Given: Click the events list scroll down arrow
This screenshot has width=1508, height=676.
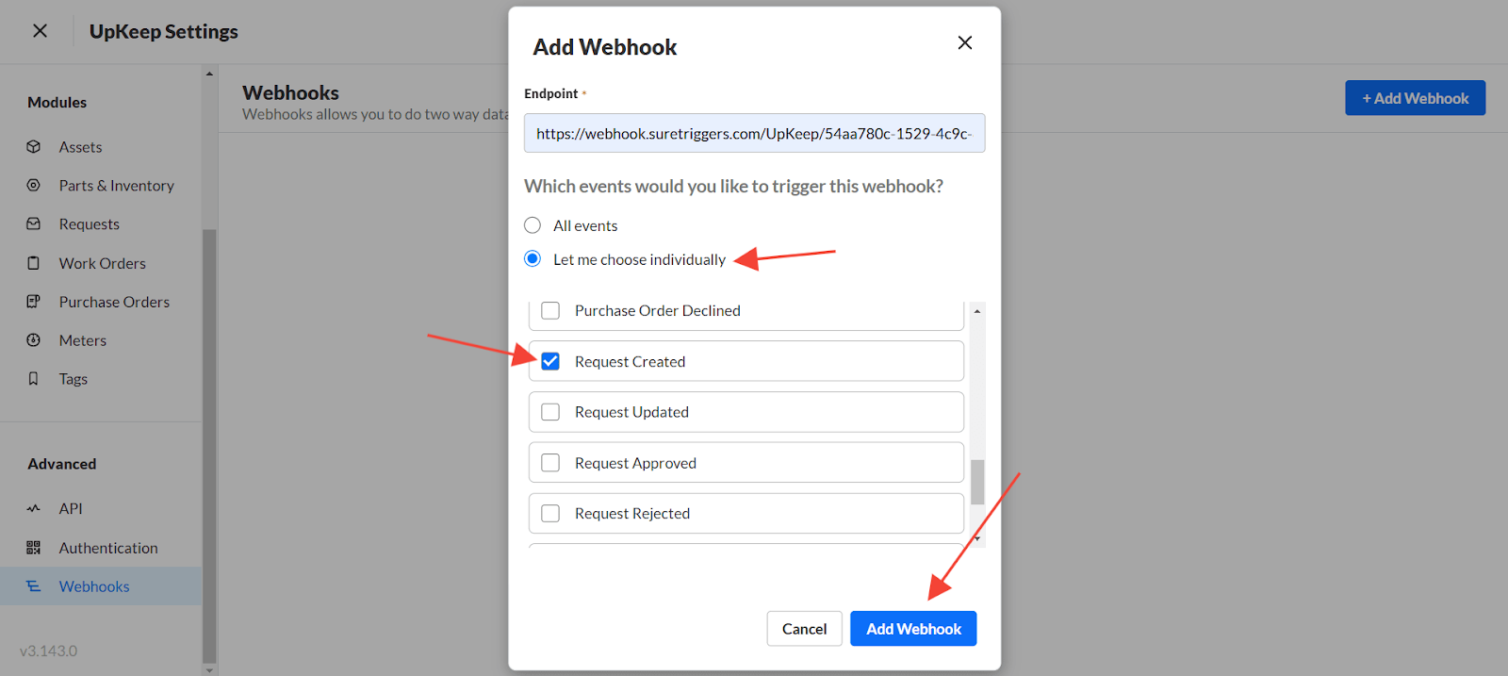Looking at the screenshot, I should [x=977, y=539].
